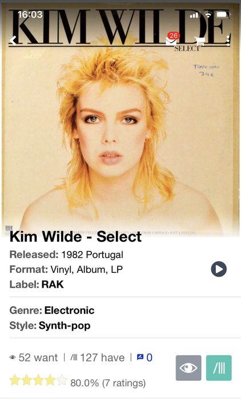This screenshot has width=241, height=399.
Task: Open the three-dot overflow menu
Action: [x=228, y=41]
